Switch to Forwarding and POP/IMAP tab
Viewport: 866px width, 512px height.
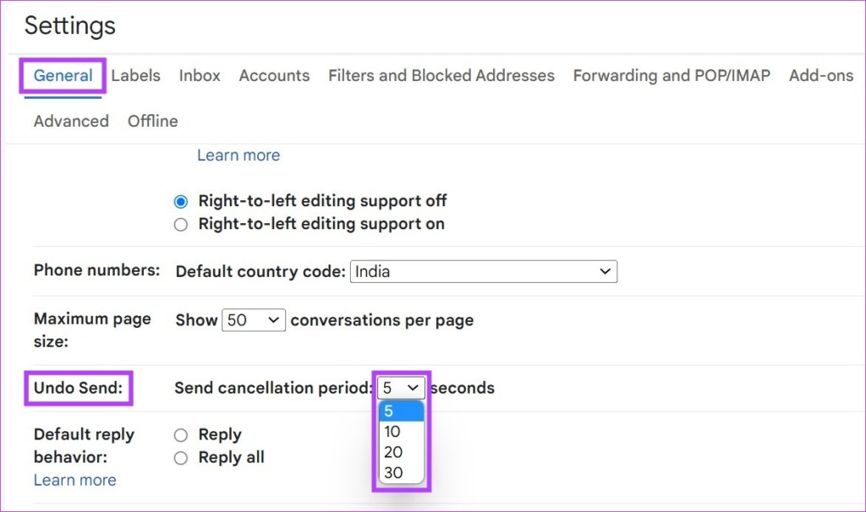[x=671, y=75]
